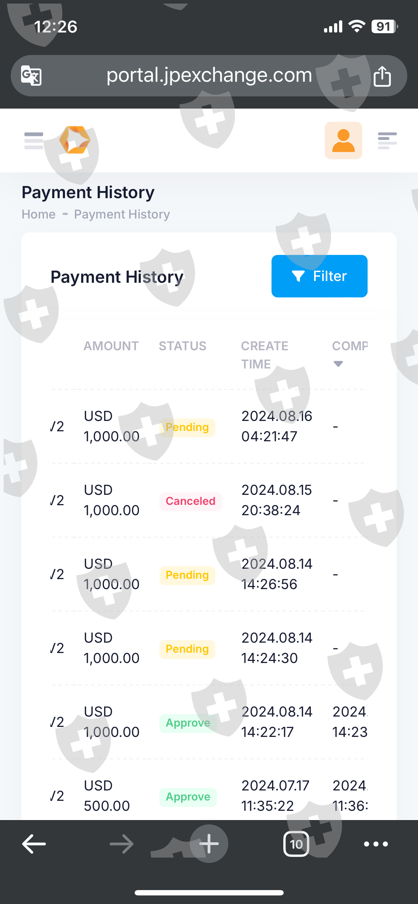Select the Canceled status badge
This screenshot has height=904, width=418.
click(190, 501)
